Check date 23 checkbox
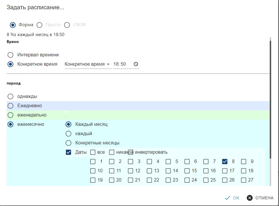The width and height of the screenshot is (279, 206). pos(168,180)
